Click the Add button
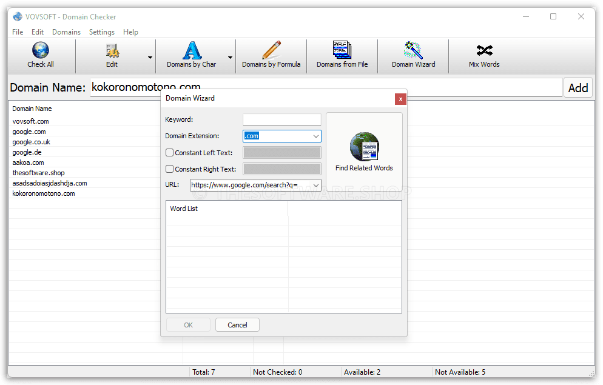 (578, 87)
